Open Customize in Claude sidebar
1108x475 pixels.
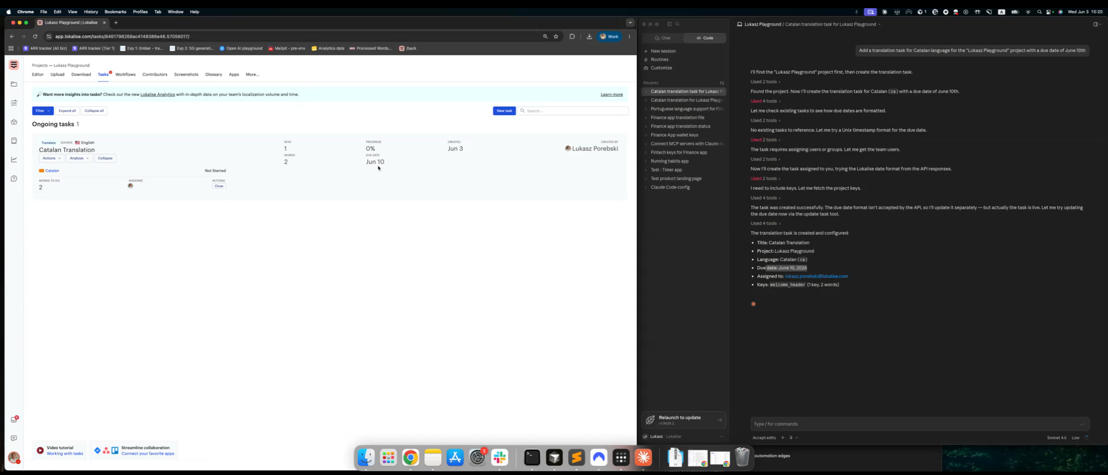(x=661, y=68)
